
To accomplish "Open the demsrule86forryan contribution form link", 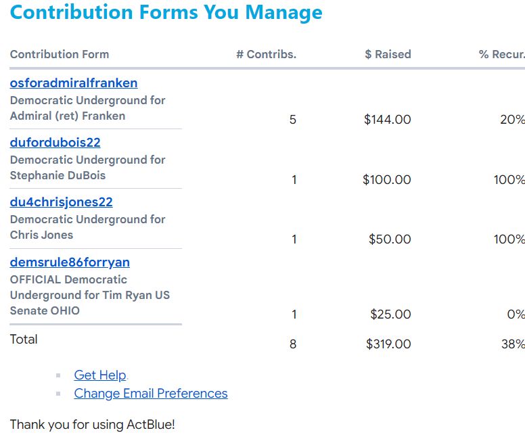I will (70, 262).
